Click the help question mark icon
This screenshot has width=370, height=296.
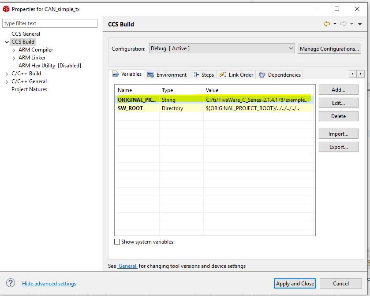pyautogui.click(x=11, y=283)
